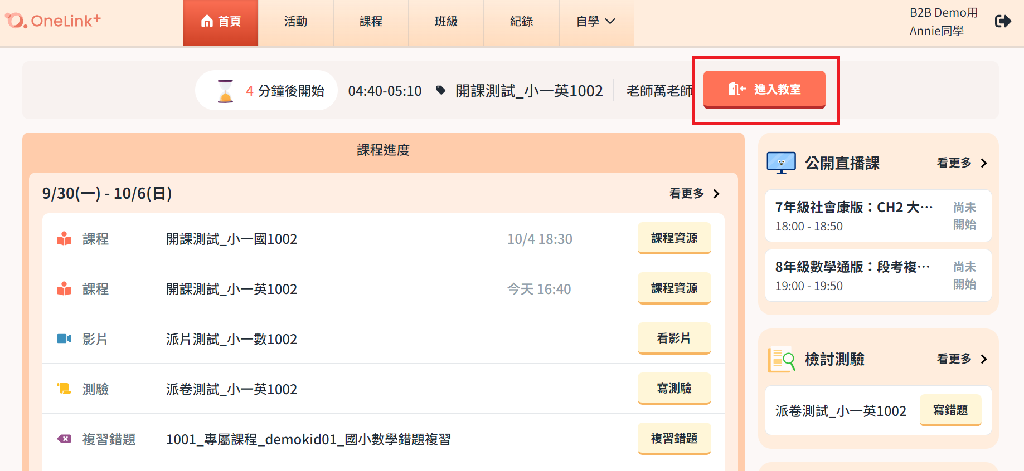
Task: Click the course icon in the 今天 16:40 row
Action: point(64,288)
